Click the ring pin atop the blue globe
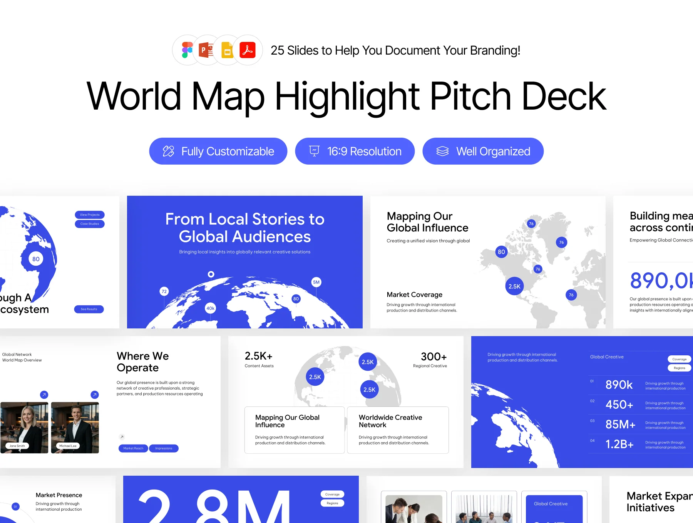Image resolution: width=693 pixels, height=523 pixels. coord(211,274)
